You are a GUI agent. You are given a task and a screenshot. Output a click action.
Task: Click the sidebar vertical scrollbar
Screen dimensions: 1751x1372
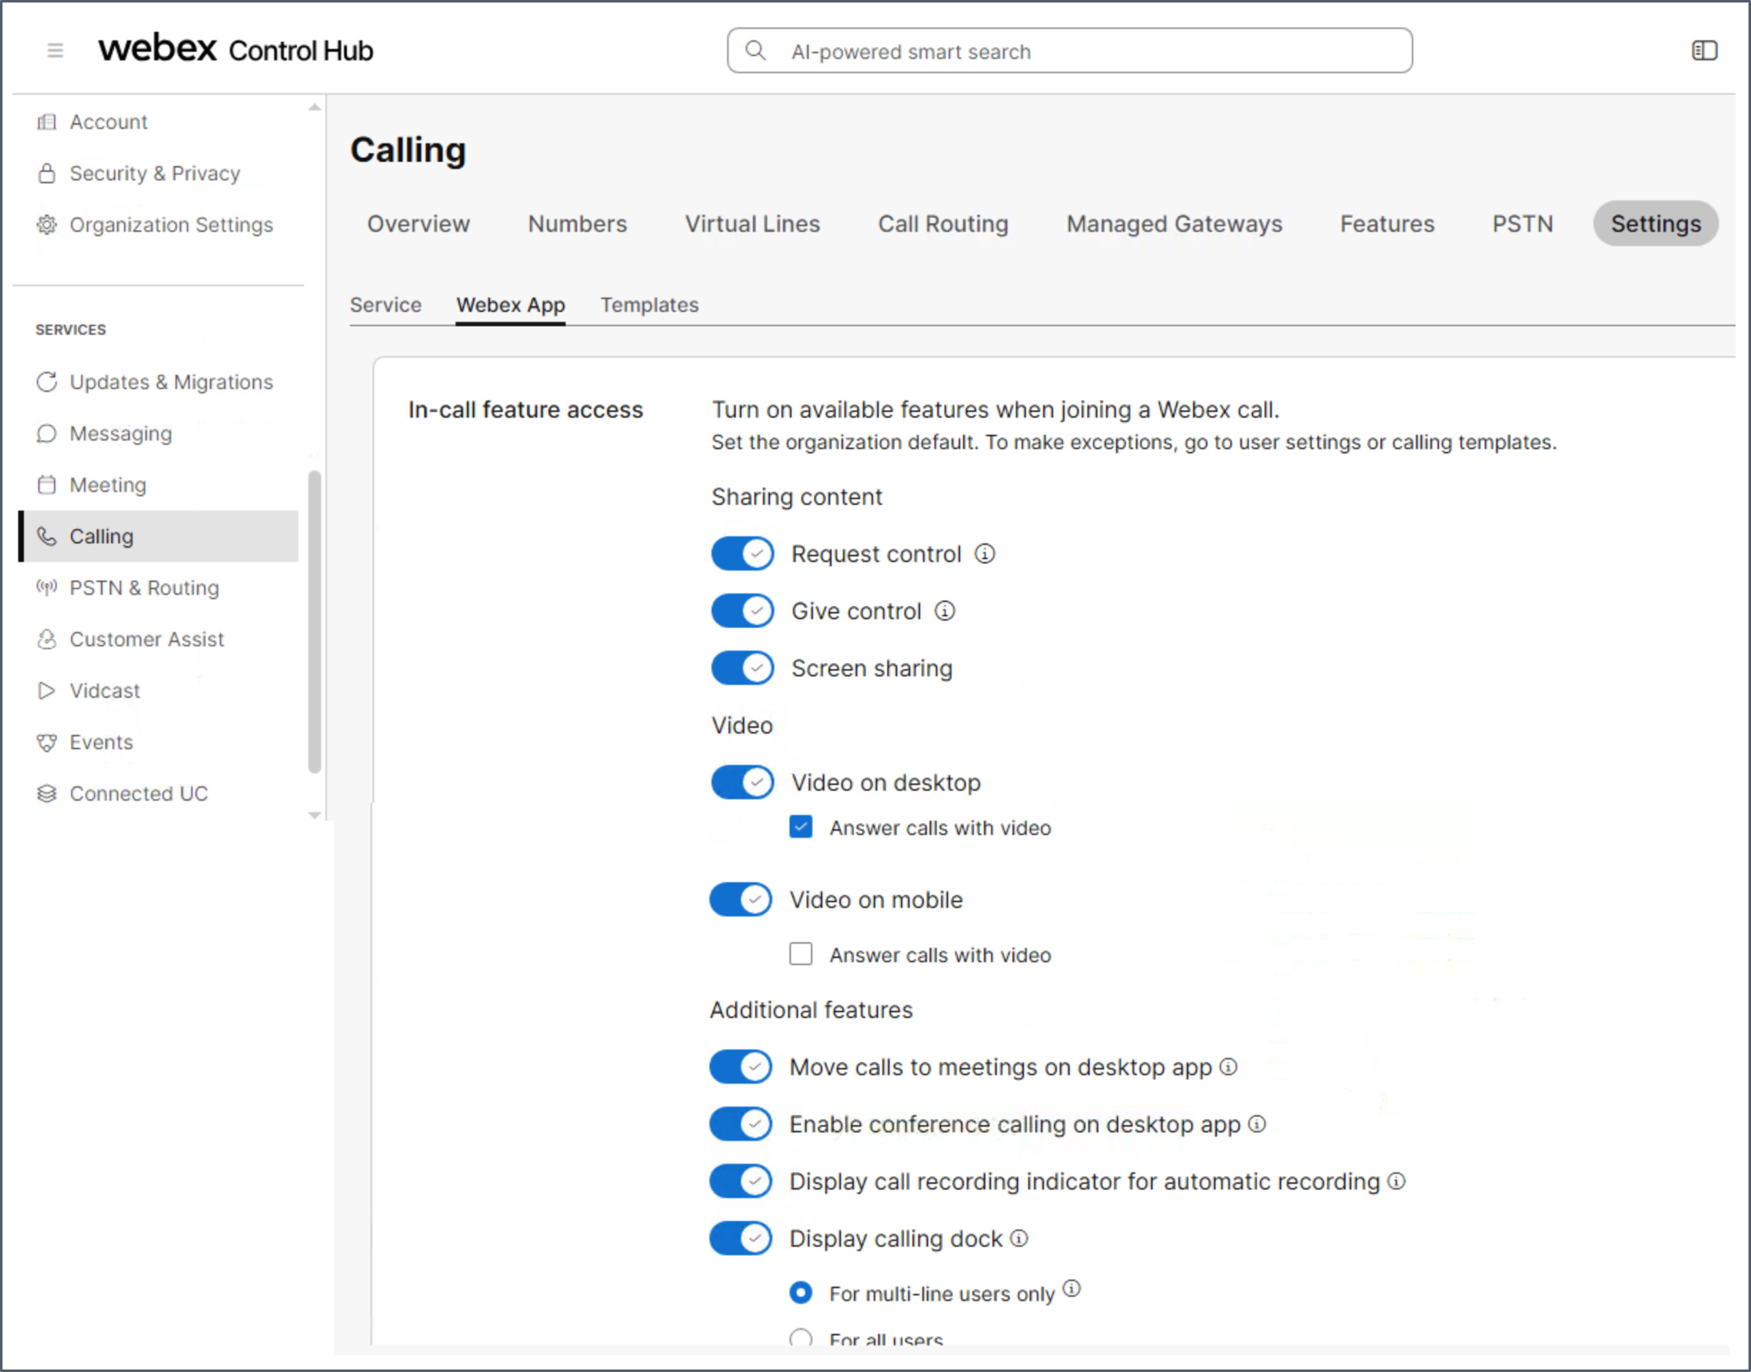click(x=314, y=622)
